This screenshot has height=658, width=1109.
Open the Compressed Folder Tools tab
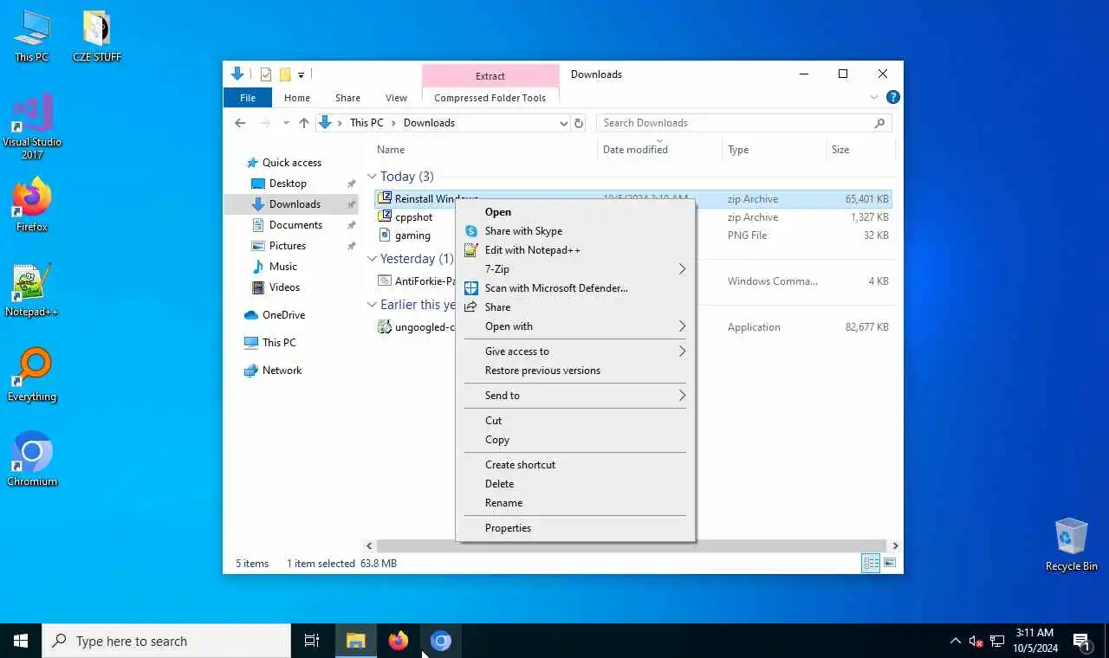tap(490, 98)
